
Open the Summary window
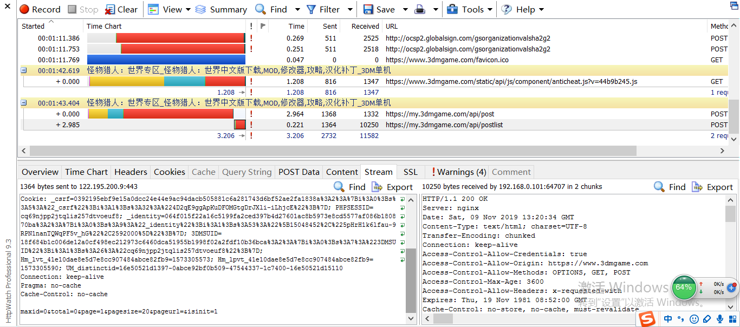[x=221, y=9]
